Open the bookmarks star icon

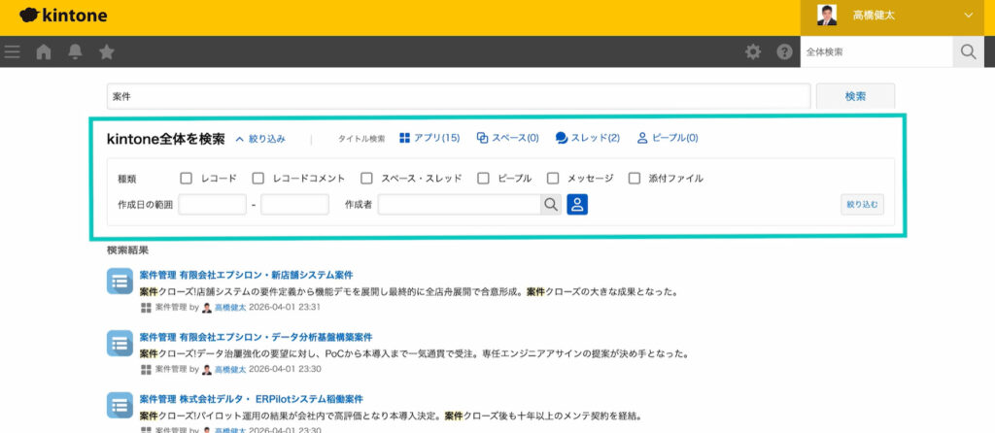coord(107,52)
